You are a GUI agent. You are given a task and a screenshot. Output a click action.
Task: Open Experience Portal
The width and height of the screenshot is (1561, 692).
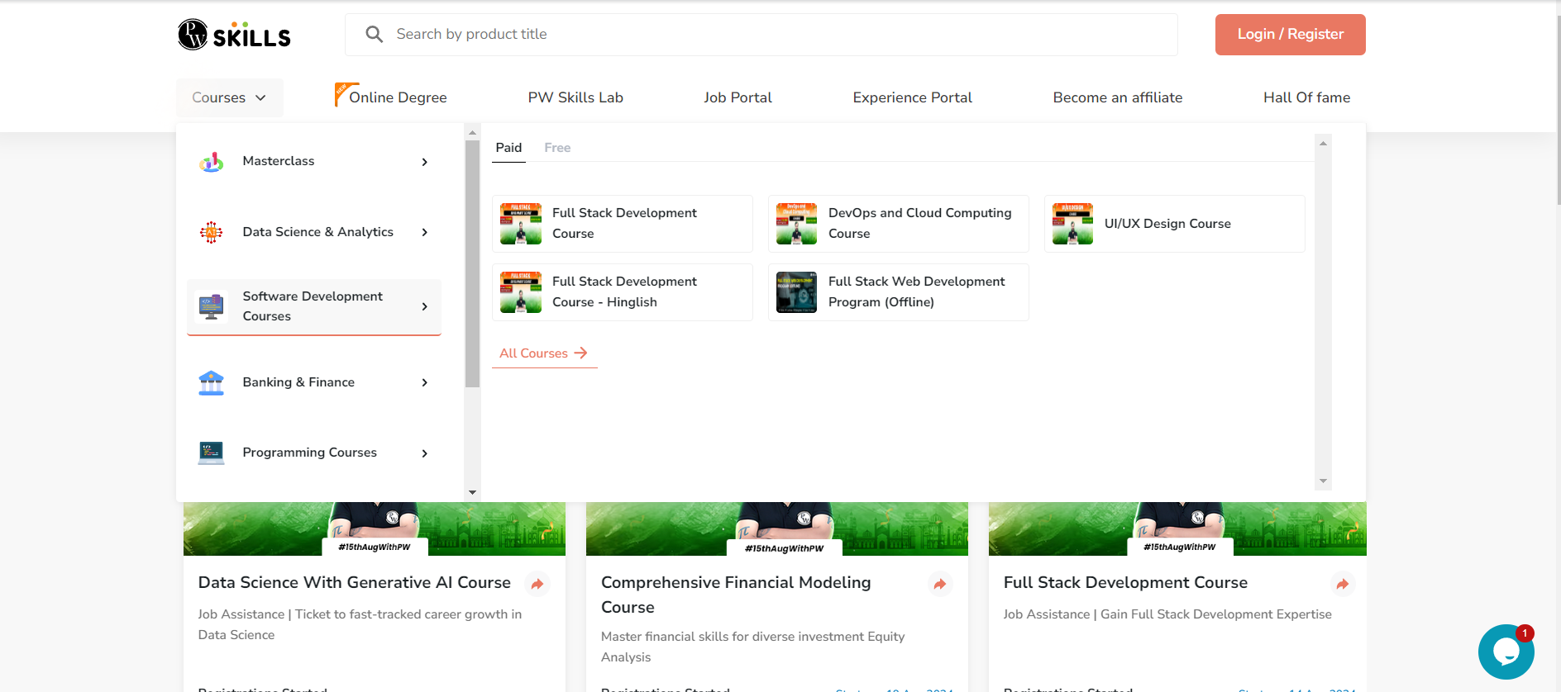pos(912,97)
